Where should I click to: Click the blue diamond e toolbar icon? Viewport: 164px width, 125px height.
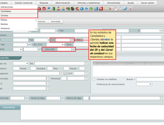[86, 9]
